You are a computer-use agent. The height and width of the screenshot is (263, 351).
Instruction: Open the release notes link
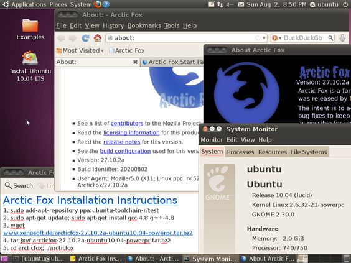tap(121, 142)
